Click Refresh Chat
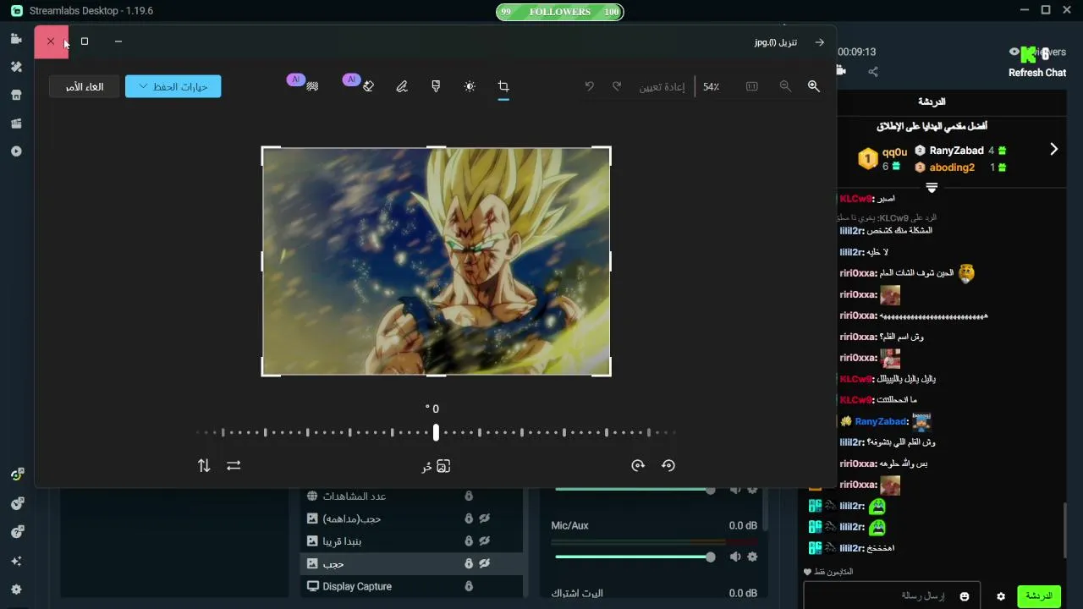Image resolution: width=1083 pixels, height=609 pixels. (x=1036, y=73)
